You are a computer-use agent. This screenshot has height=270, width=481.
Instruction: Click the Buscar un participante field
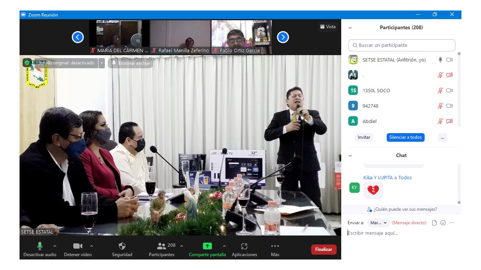(x=402, y=45)
